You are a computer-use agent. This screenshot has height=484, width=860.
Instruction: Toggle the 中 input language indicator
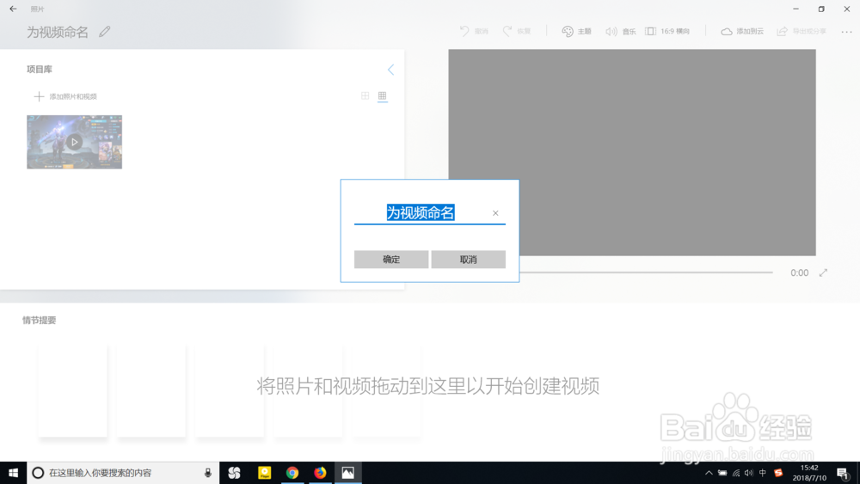(x=762, y=473)
